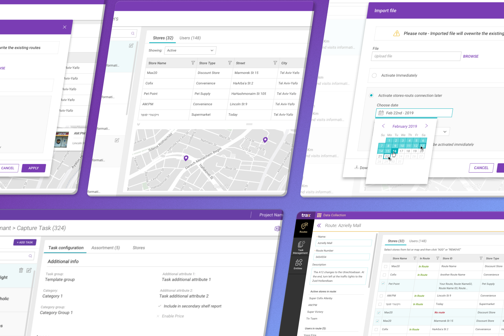
Task: Go to next month in February 2019 calendar
Action: click(x=426, y=126)
